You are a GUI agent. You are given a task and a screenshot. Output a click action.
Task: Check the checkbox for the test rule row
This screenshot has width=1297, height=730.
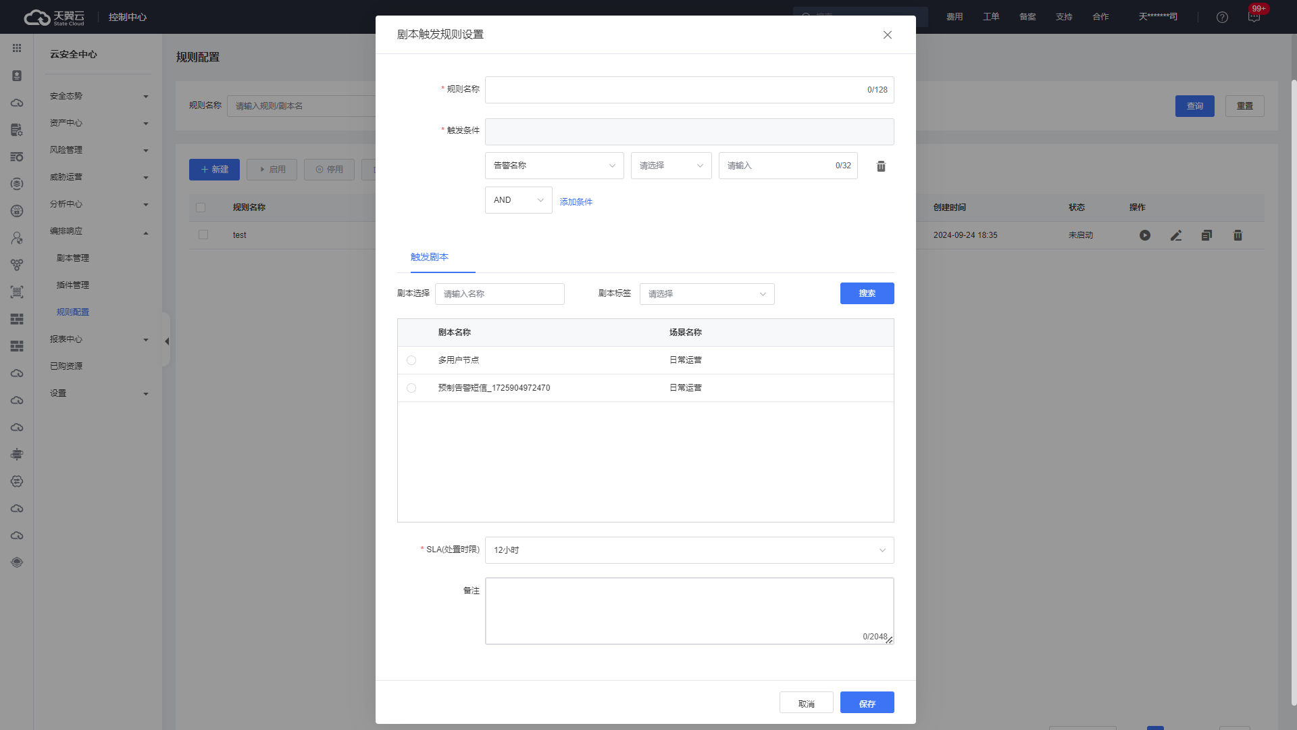203,235
